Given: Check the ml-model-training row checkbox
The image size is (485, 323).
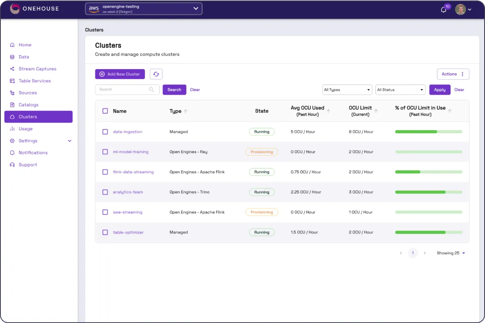Looking at the screenshot, I should (x=105, y=152).
